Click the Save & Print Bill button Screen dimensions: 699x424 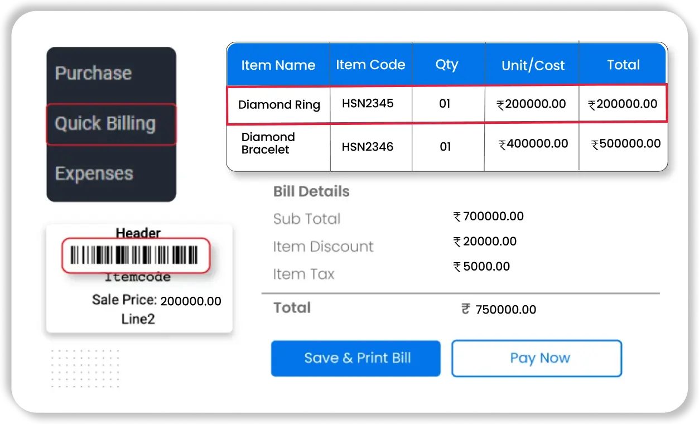pyautogui.click(x=355, y=358)
